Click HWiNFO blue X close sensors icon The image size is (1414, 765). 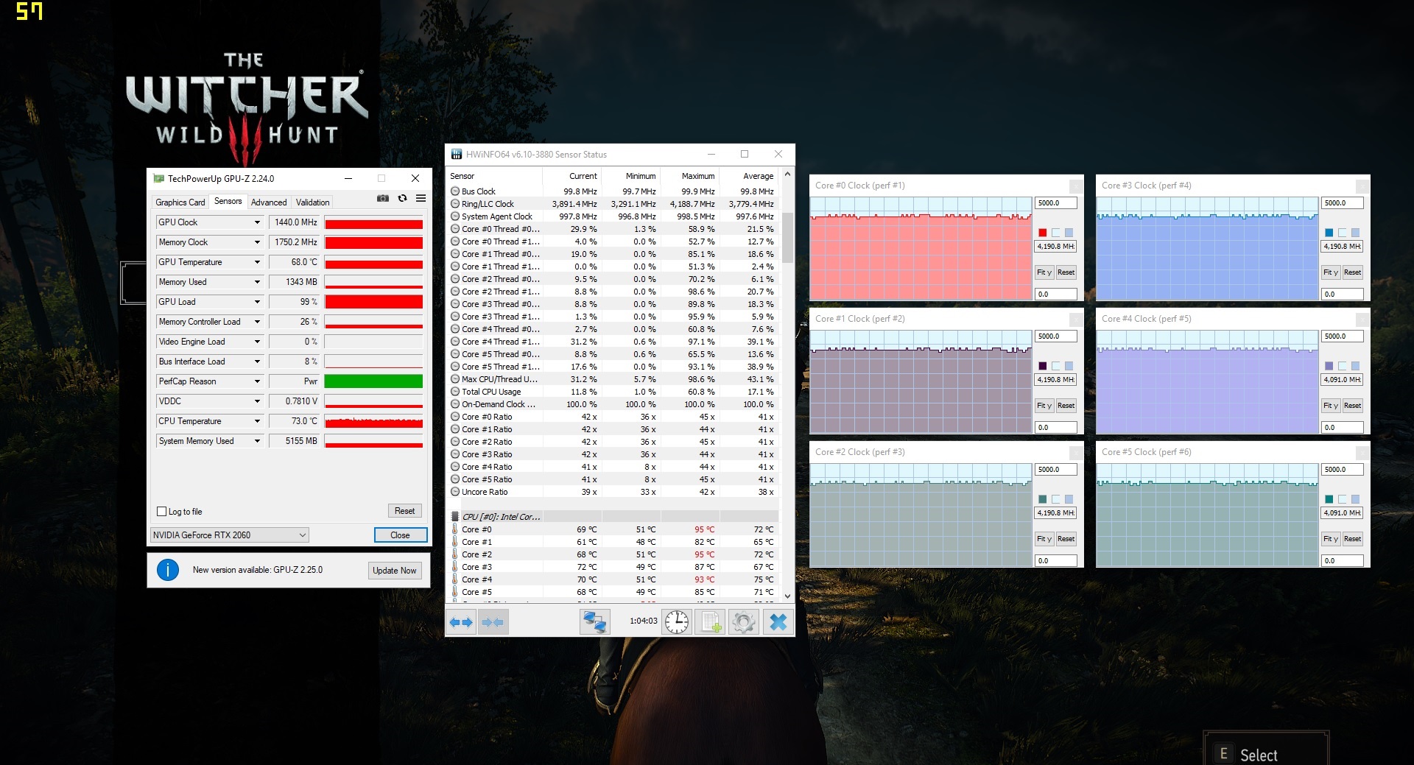(x=778, y=622)
